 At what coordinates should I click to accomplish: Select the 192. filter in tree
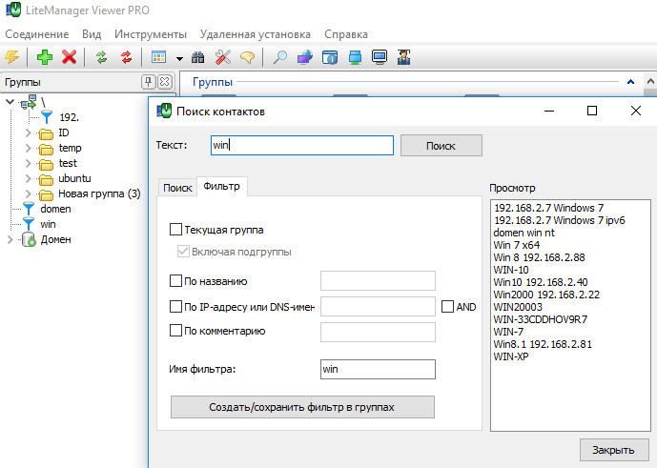point(69,118)
